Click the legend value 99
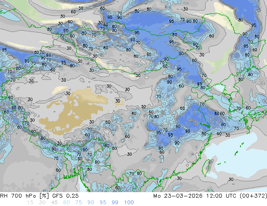Screen dimensions: 267x206 coord(115,203)
